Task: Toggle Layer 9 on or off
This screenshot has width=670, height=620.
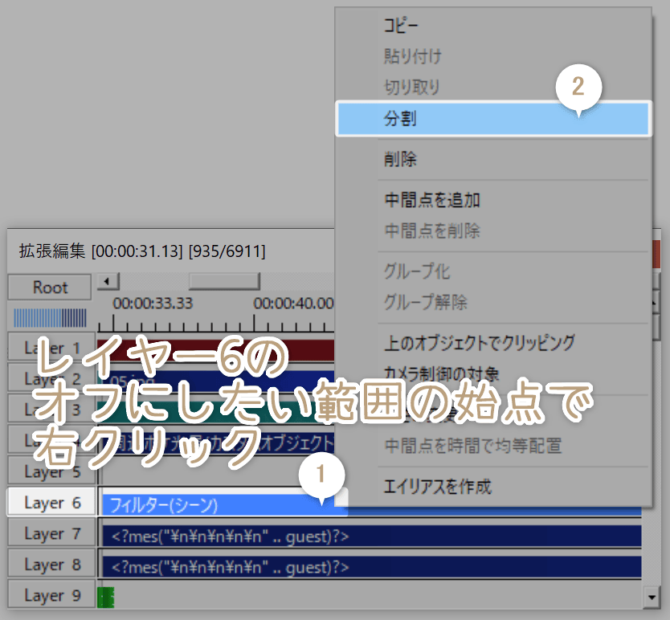Action: [x=50, y=596]
